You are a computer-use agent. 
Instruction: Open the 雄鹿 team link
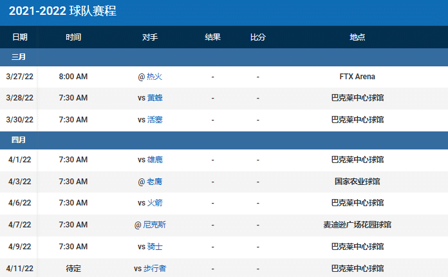[154, 160]
